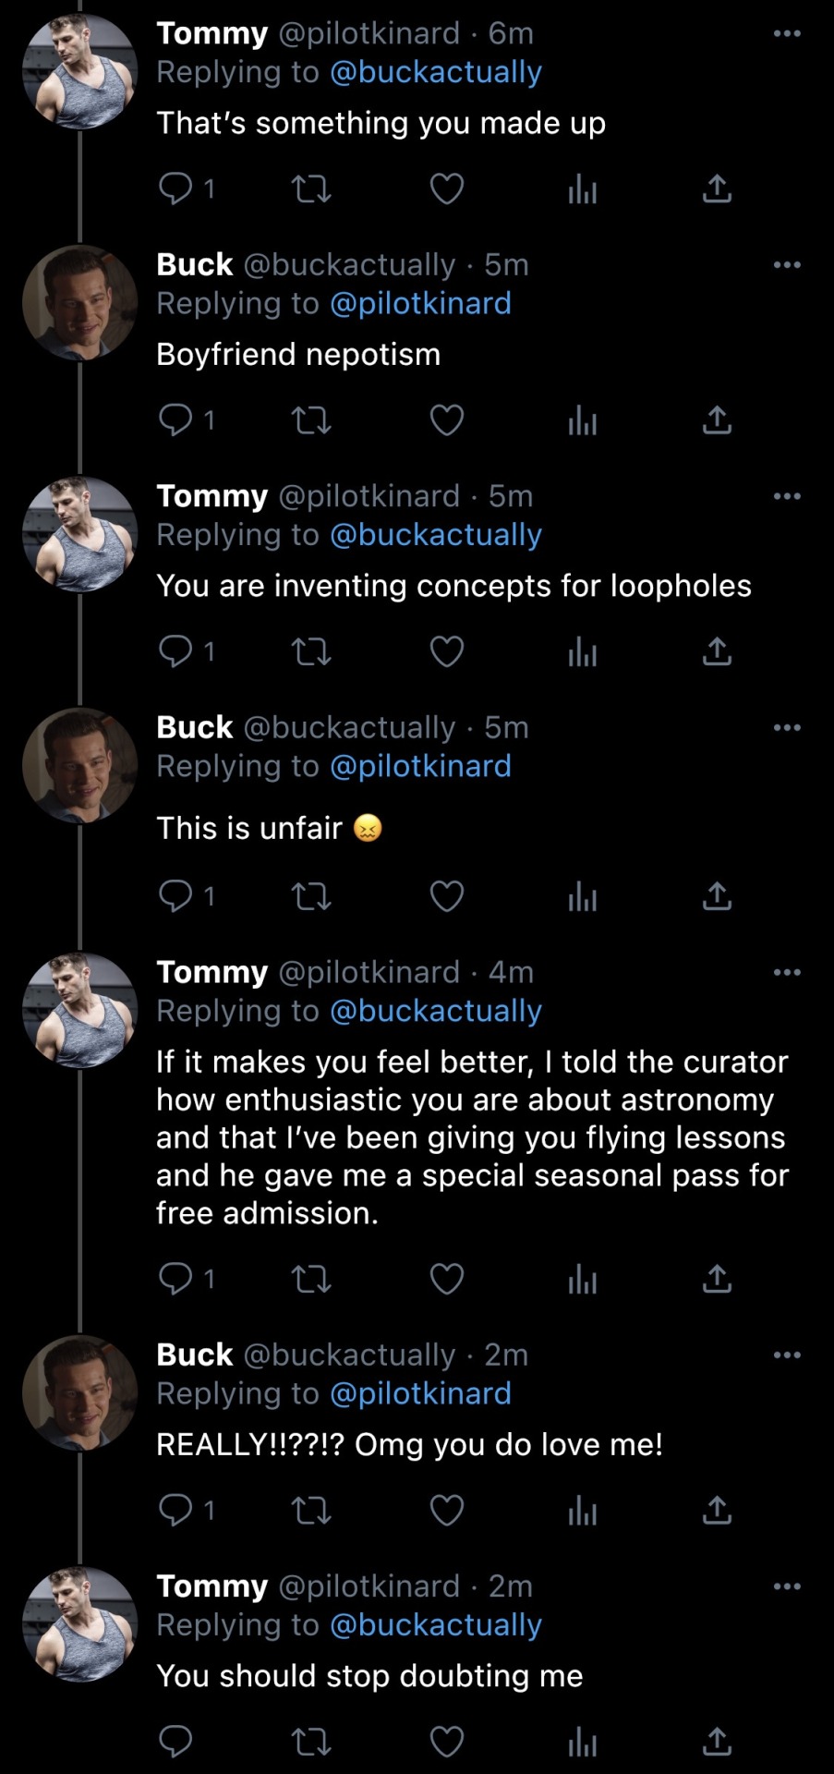
Task: Open @pilotkinard link in "Boyfriend nepotism" tweet
Action: 420,303
